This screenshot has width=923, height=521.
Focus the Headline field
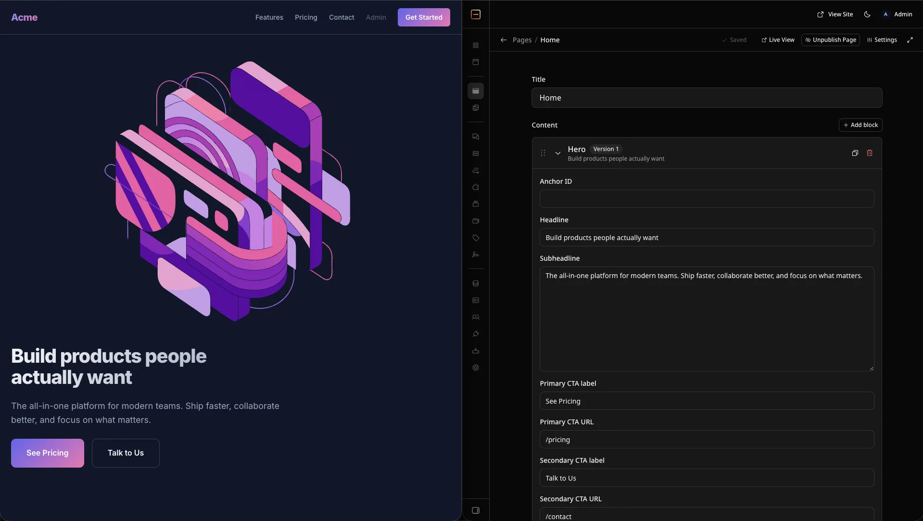point(707,237)
